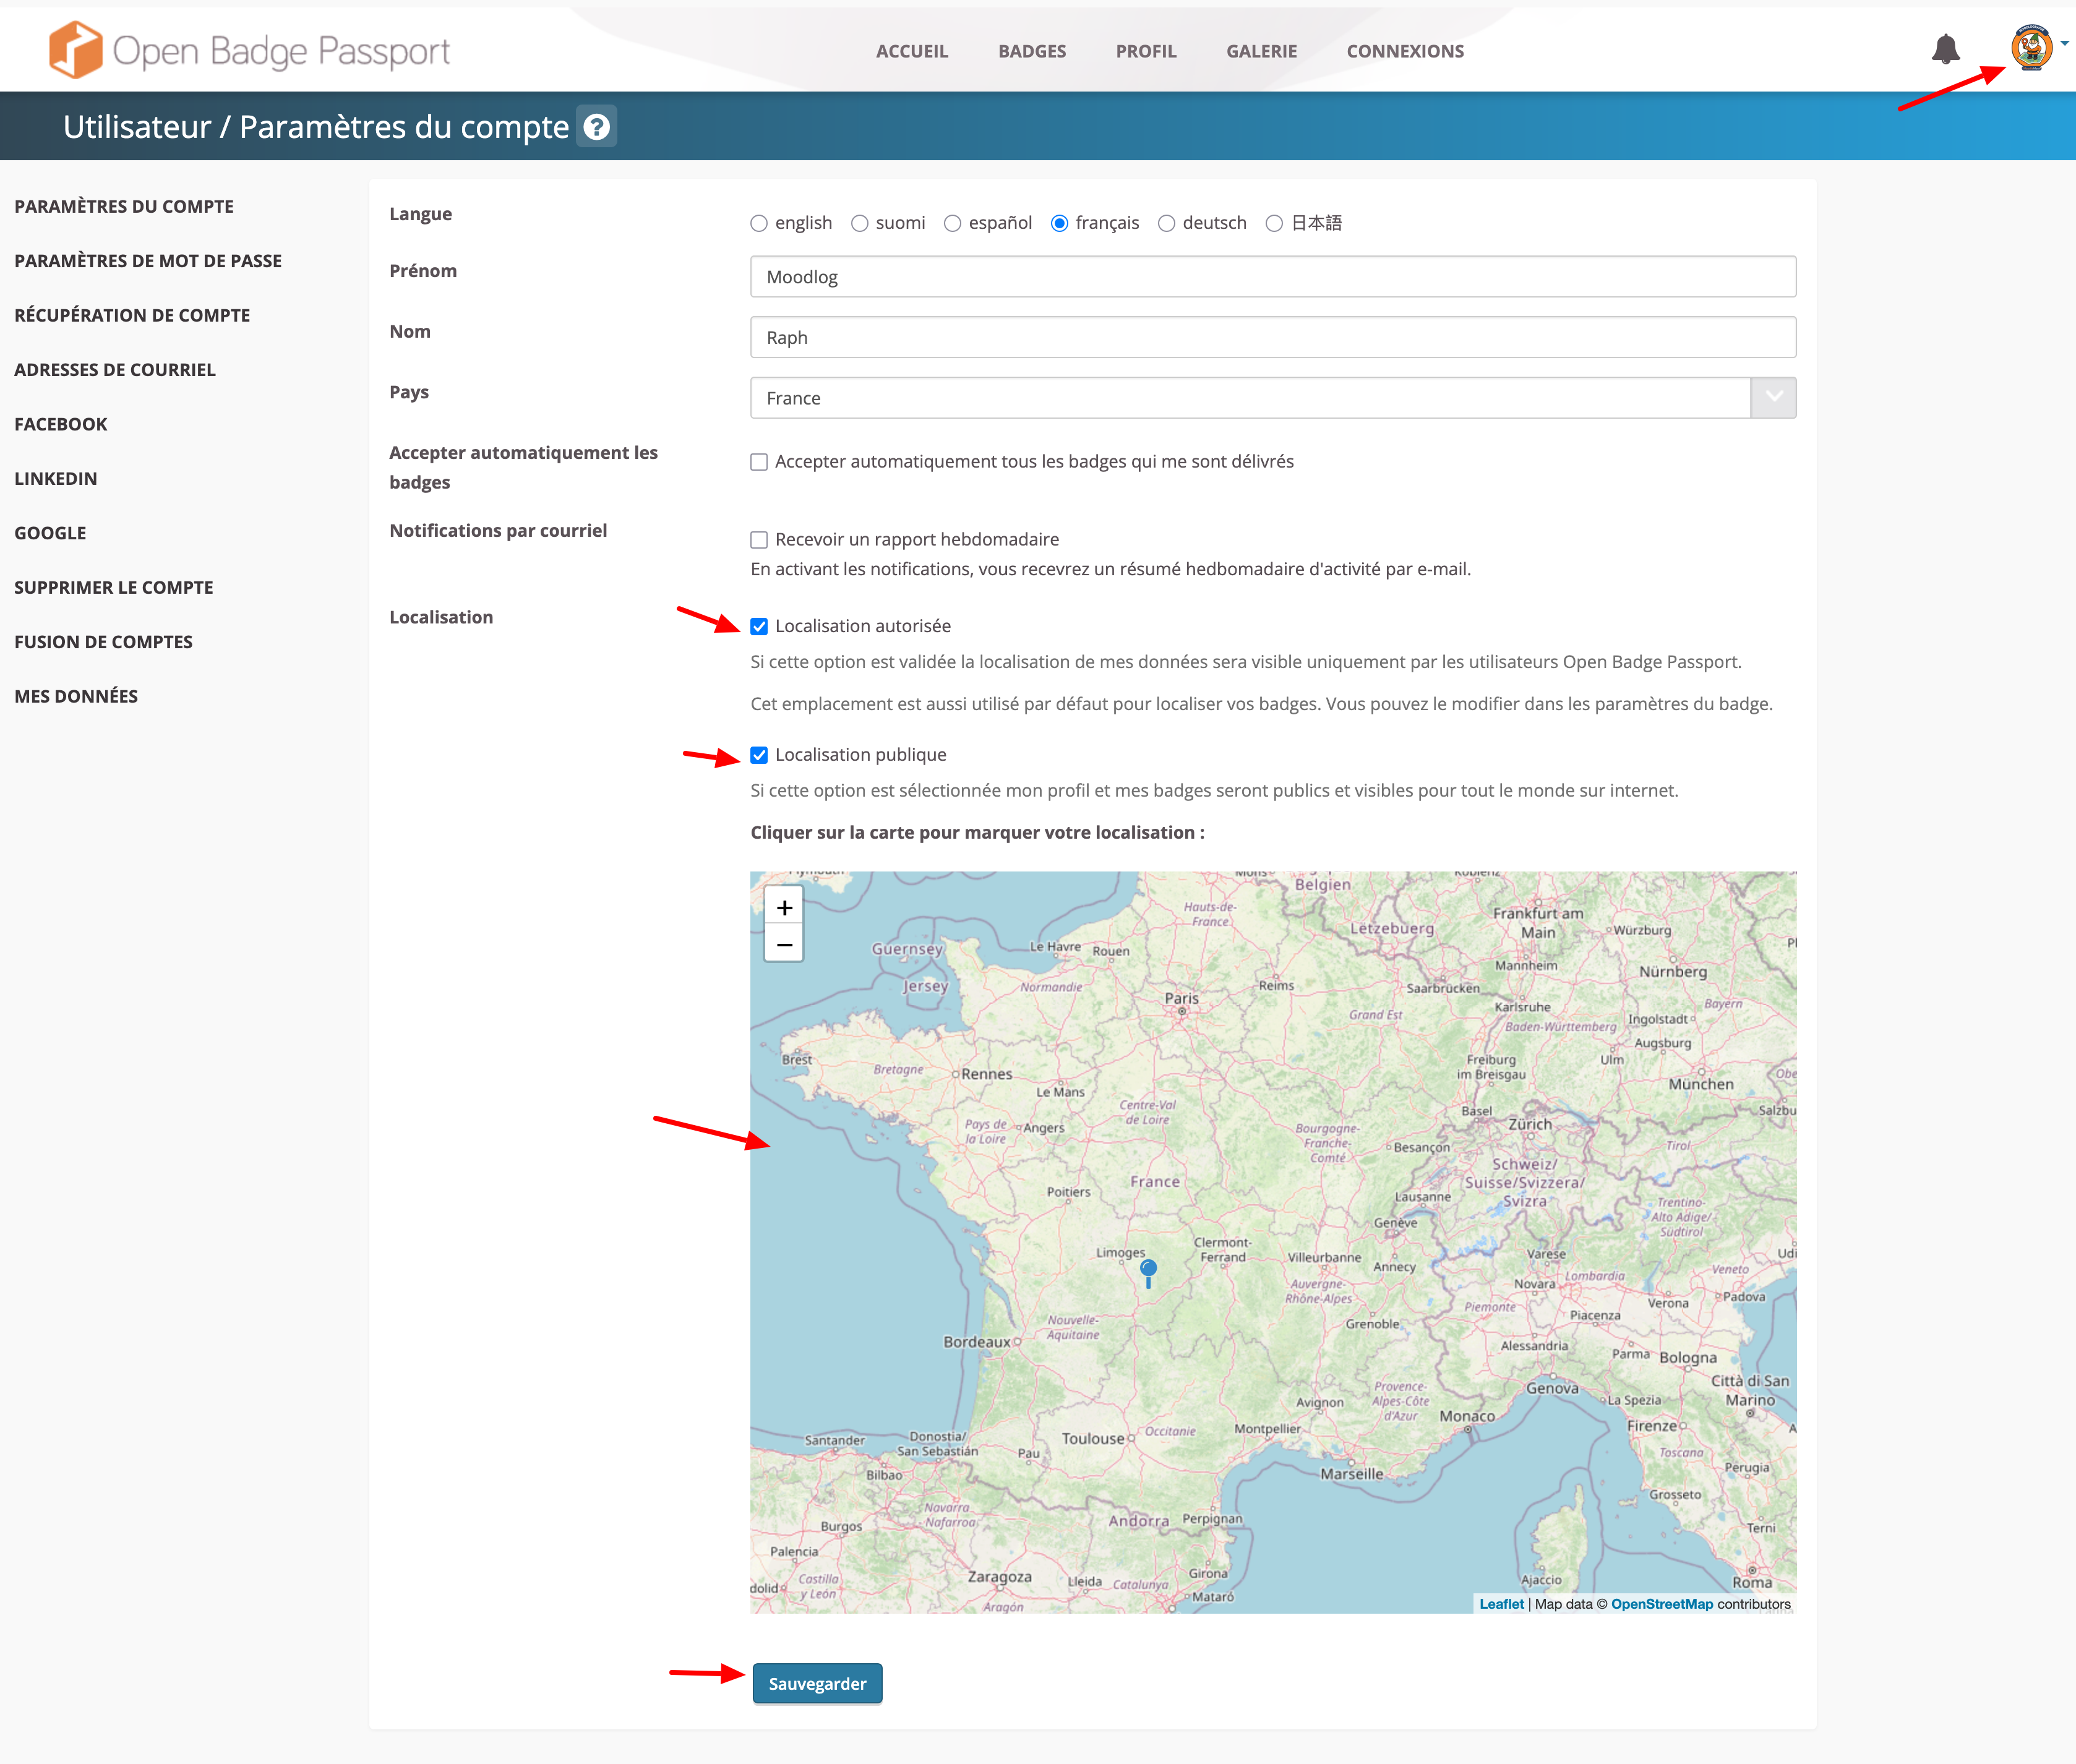Click the Open Badge Passport logo
Image resolution: width=2076 pixels, height=1764 pixels.
[250, 50]
